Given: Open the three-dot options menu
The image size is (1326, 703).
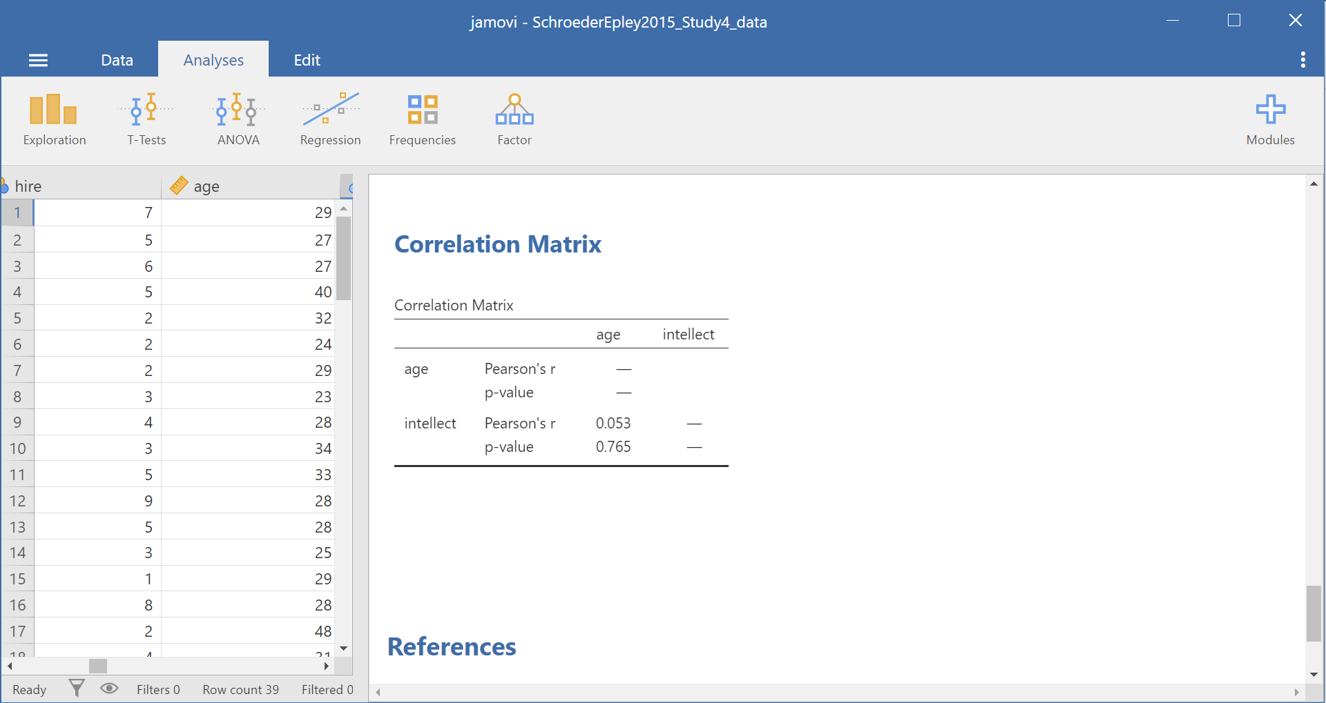Looking at the screenshot, I should [x=1303, y=60].
